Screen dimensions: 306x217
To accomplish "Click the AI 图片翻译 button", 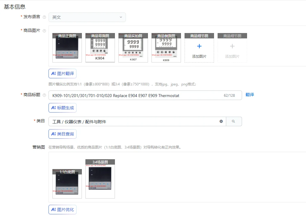I will pyautogui.click(x=63, y=74).
